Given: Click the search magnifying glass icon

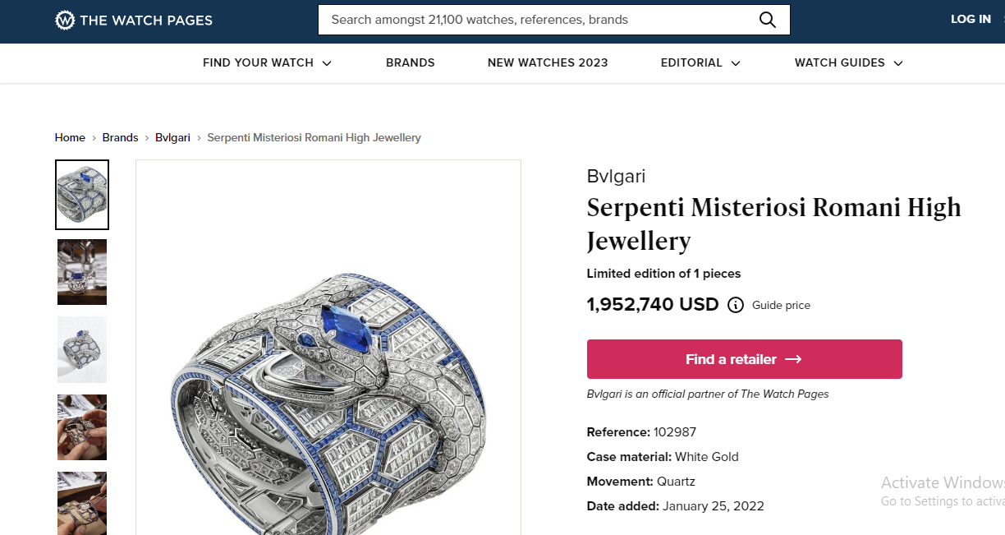Looking at the screenshot, I should [x=767, y=20].
